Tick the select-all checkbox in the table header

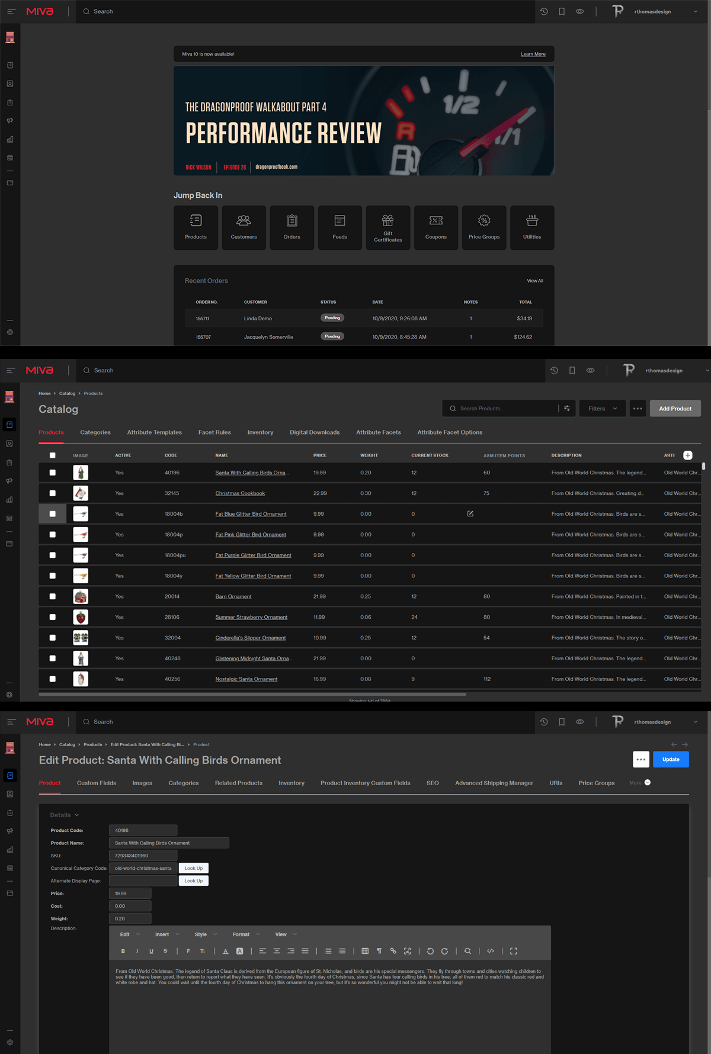point(53,455)
